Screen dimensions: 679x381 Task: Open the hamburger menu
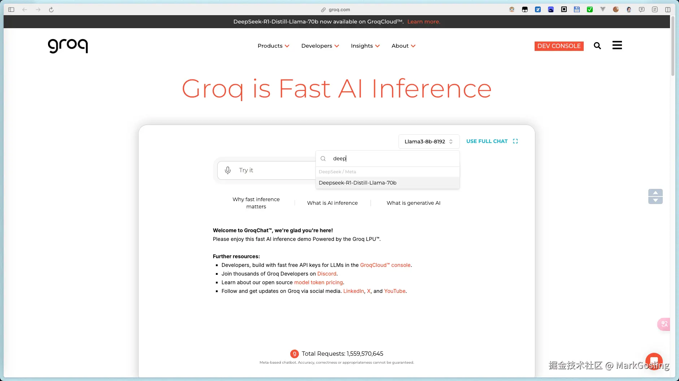click(x=617, y=45)
